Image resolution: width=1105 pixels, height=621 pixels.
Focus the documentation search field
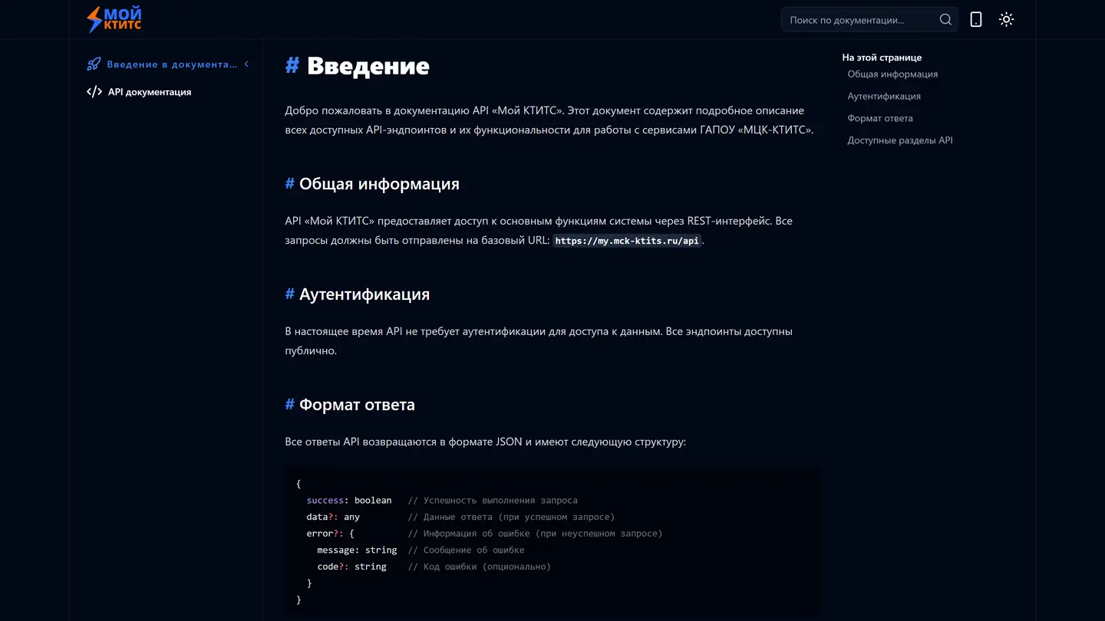click(859, 20)
